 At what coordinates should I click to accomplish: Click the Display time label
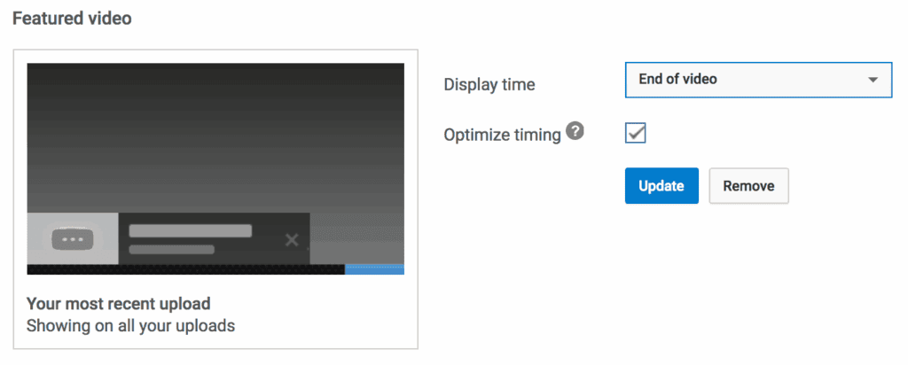(x=489, y=85)
